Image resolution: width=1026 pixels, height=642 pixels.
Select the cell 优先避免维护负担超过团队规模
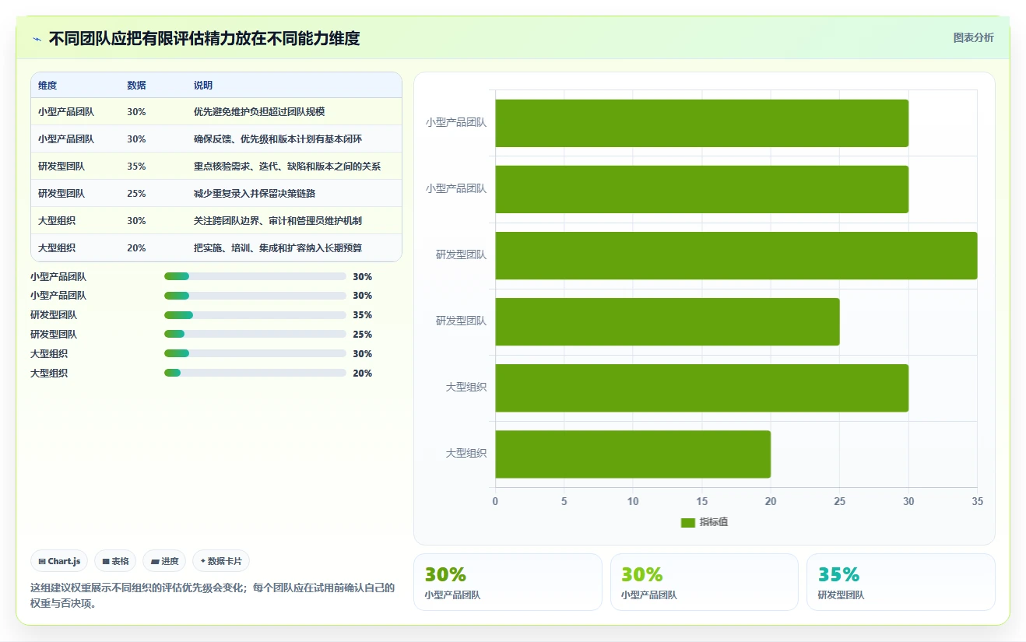pos(259,112)
